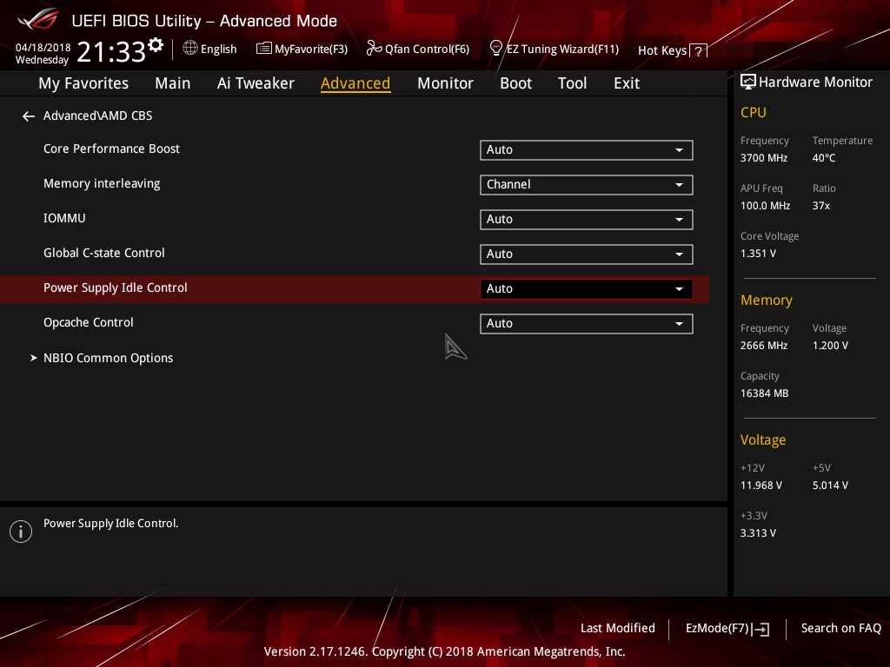The width and height of the screenshot is (890, 667).
Task: Click the EZ Tuning Wizard bulb icon
Action: tap(496, 49)
